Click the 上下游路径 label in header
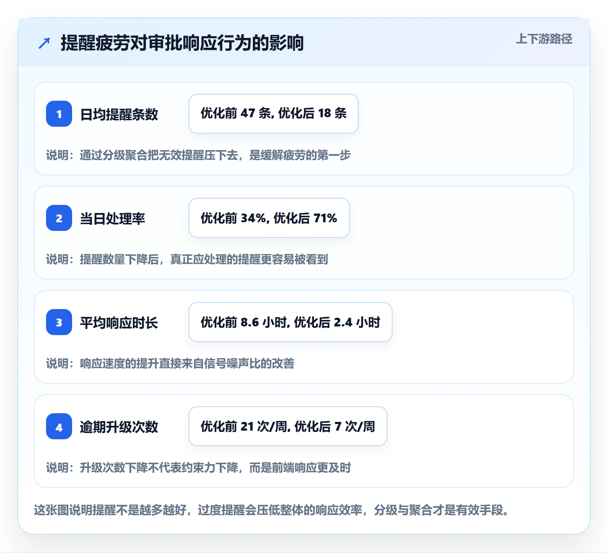The image size is (608, 553). coord(544,39)
